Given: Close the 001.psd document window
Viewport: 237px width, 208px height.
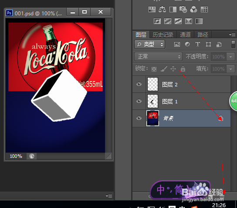Looking at the screenshot, I should pyautogui.click(x=101, y=12).
